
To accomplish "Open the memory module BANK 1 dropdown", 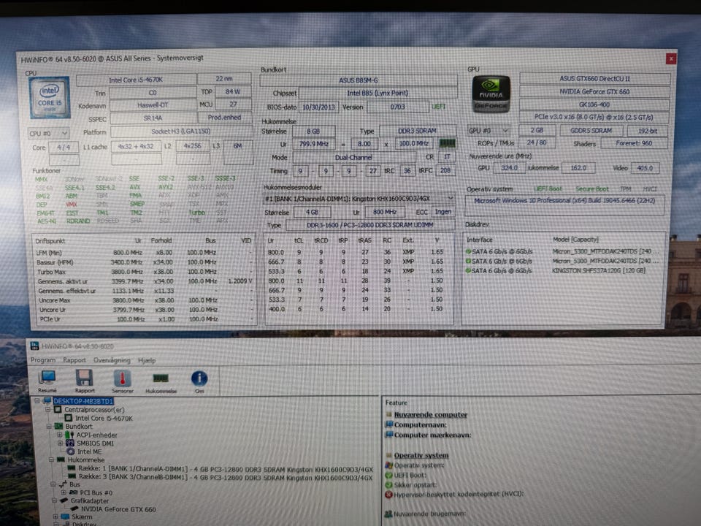I will pyautogui.click(x=359, y=199).
